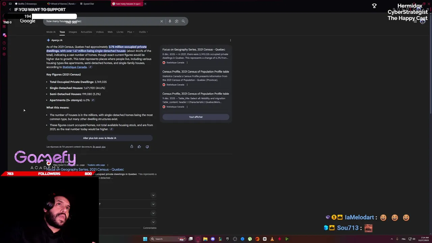
Task: Open options for Focus on Geography source
Action: pos(187,62)
